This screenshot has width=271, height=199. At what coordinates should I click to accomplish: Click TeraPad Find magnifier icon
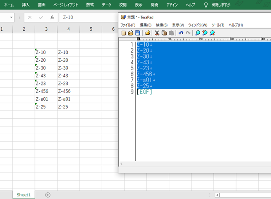coord(197,33)
